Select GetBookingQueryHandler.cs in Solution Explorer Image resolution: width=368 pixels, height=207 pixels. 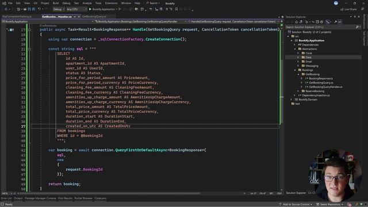coord(325,87)
